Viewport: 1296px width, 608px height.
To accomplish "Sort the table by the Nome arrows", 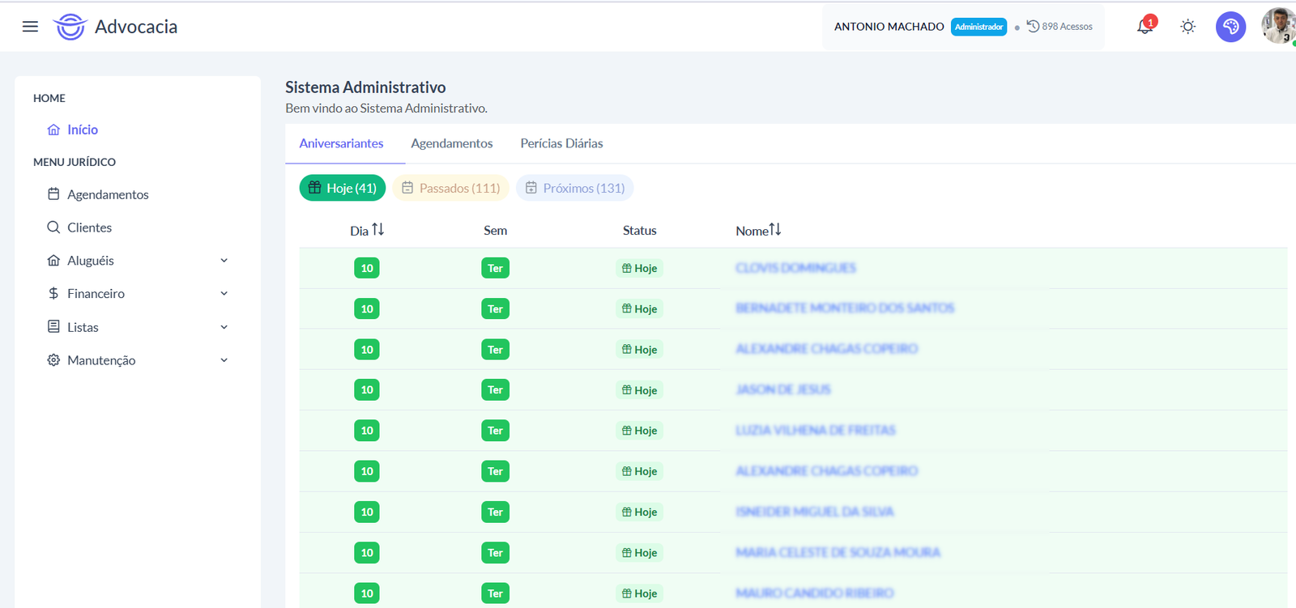I will coord(775,230).
